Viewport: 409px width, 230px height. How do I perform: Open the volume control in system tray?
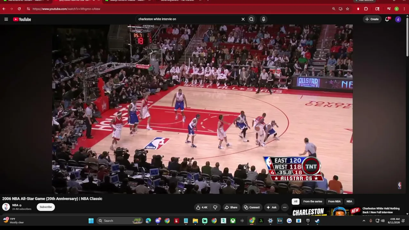[x=383, y=221]
